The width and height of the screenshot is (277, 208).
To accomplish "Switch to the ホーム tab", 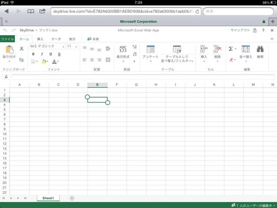I will pos(24,39).
